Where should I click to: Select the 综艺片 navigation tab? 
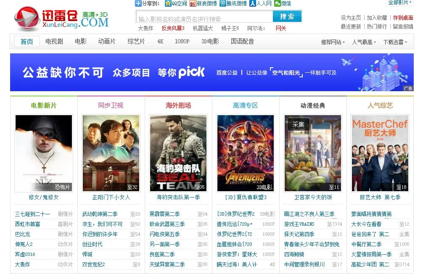(x=136, y=42)
